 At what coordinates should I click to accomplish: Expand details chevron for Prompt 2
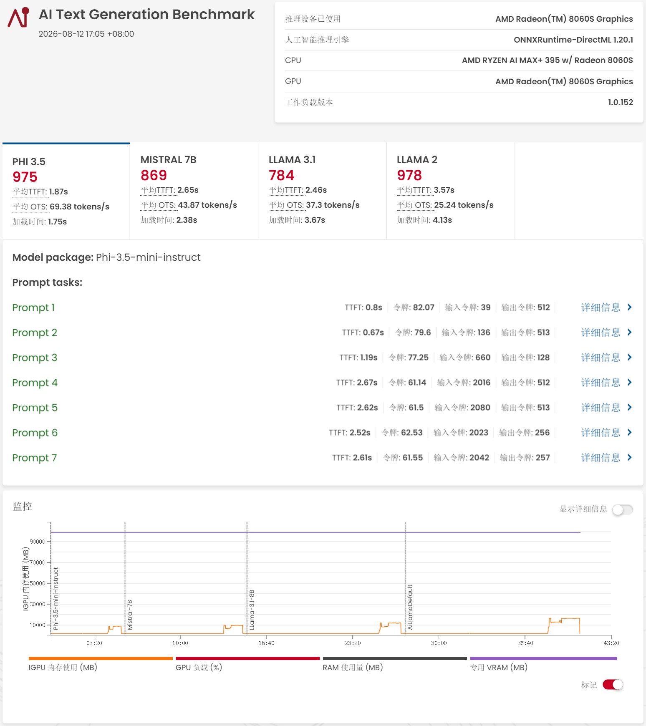coord(629,333)
